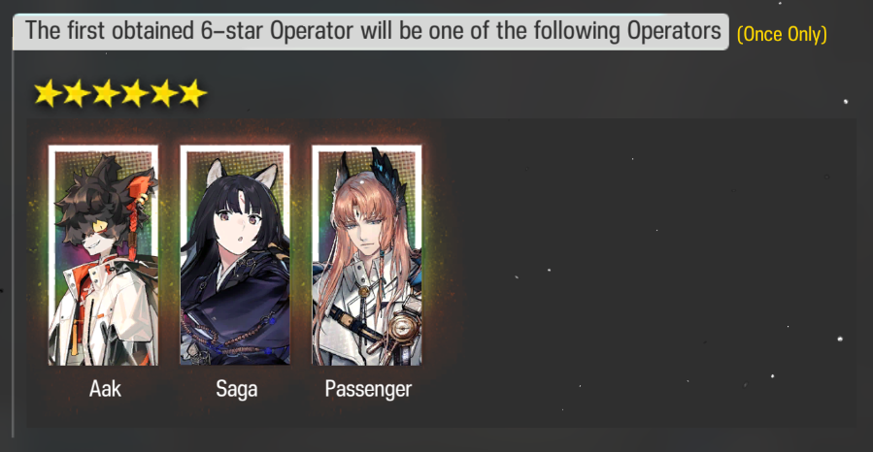Click the Passenger name label
The width and height of the screenshot is (873, 452).
pyautogui.click(x=368, y=389)
